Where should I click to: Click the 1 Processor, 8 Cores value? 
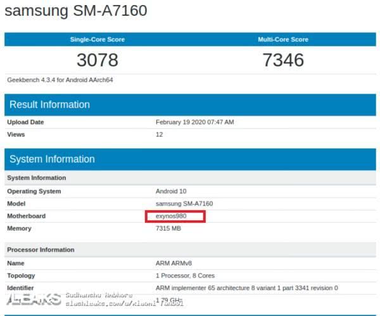(x=186, y=275)
